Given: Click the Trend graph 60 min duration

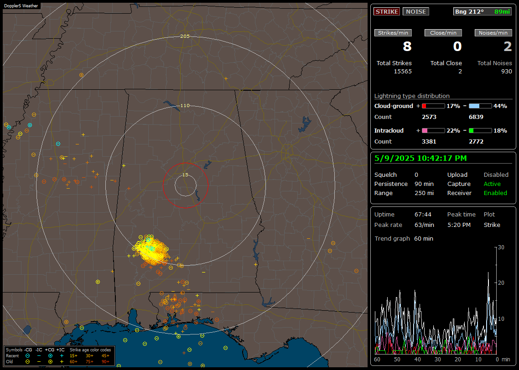Looking at the screenshot, I should tap(423, 239).
